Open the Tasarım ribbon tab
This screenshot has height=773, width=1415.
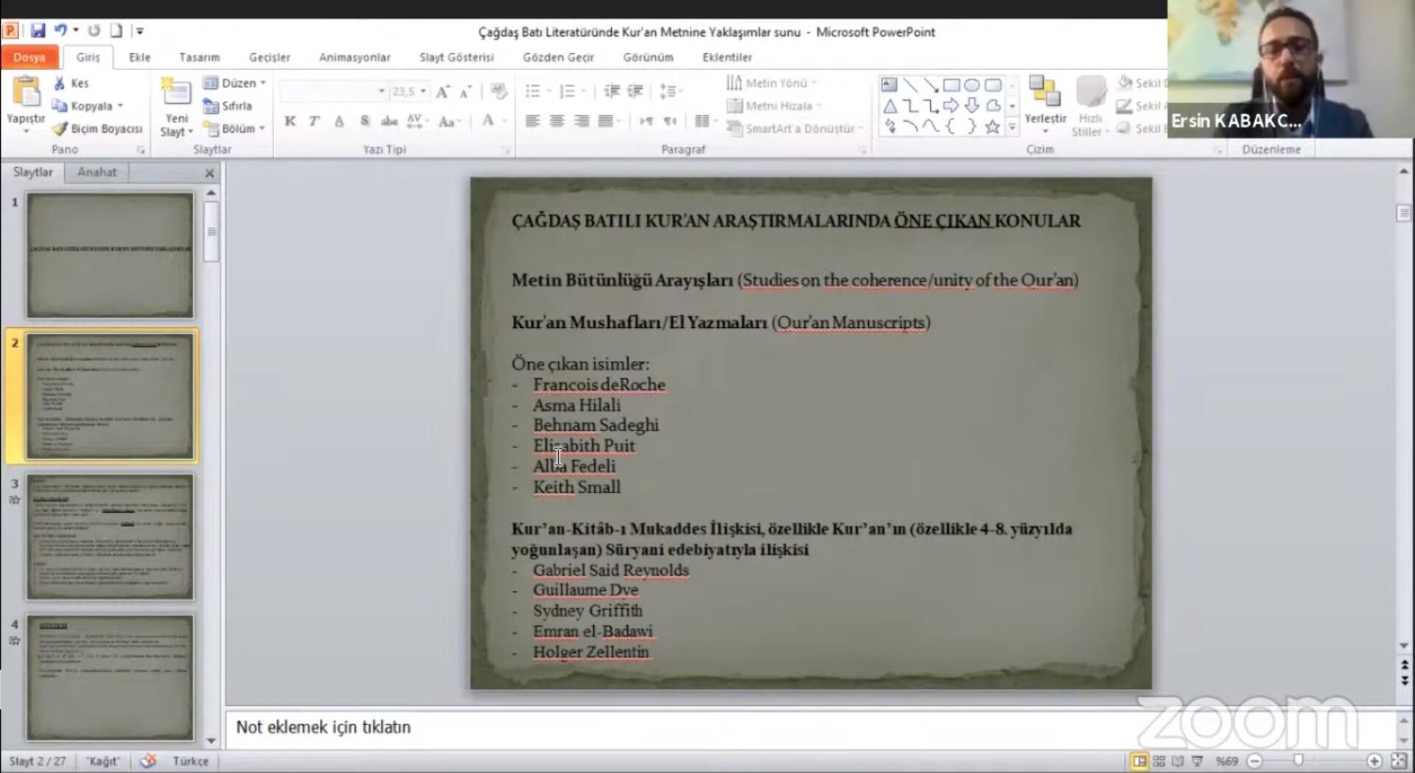coord(199,57)
